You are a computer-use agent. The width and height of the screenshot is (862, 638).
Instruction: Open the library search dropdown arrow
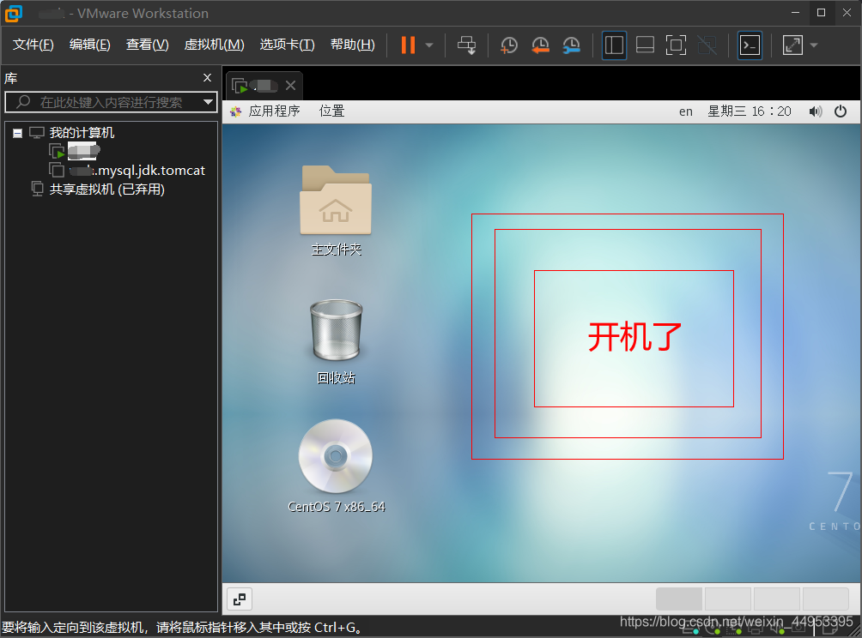click(209, 102)
